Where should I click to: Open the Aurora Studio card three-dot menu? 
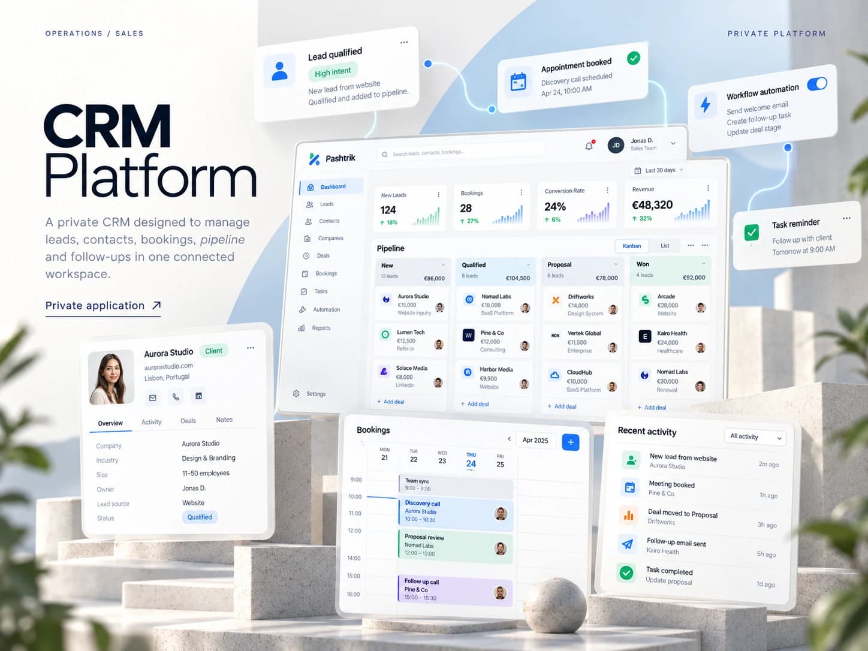[x=251, y=348]
